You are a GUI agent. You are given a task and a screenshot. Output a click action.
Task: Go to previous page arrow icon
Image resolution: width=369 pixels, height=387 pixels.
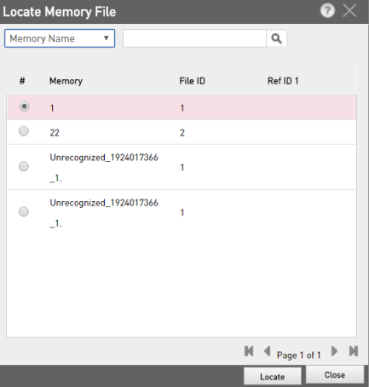pos(267,351)
